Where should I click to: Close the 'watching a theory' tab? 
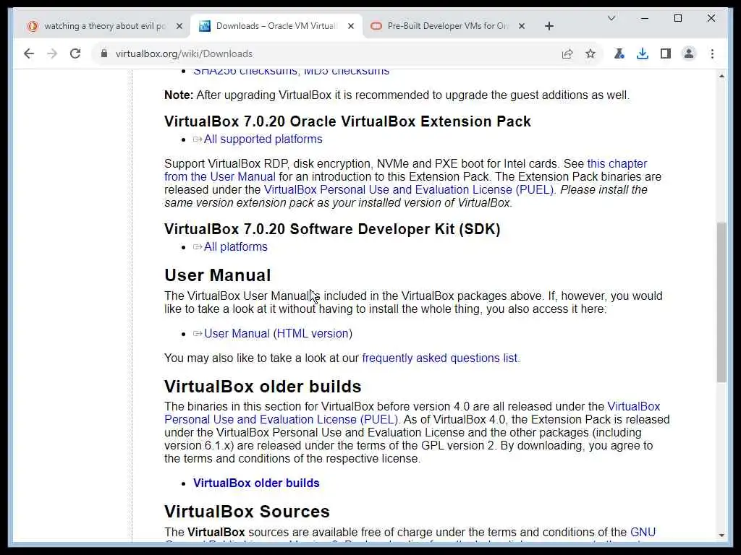point(179,27)
